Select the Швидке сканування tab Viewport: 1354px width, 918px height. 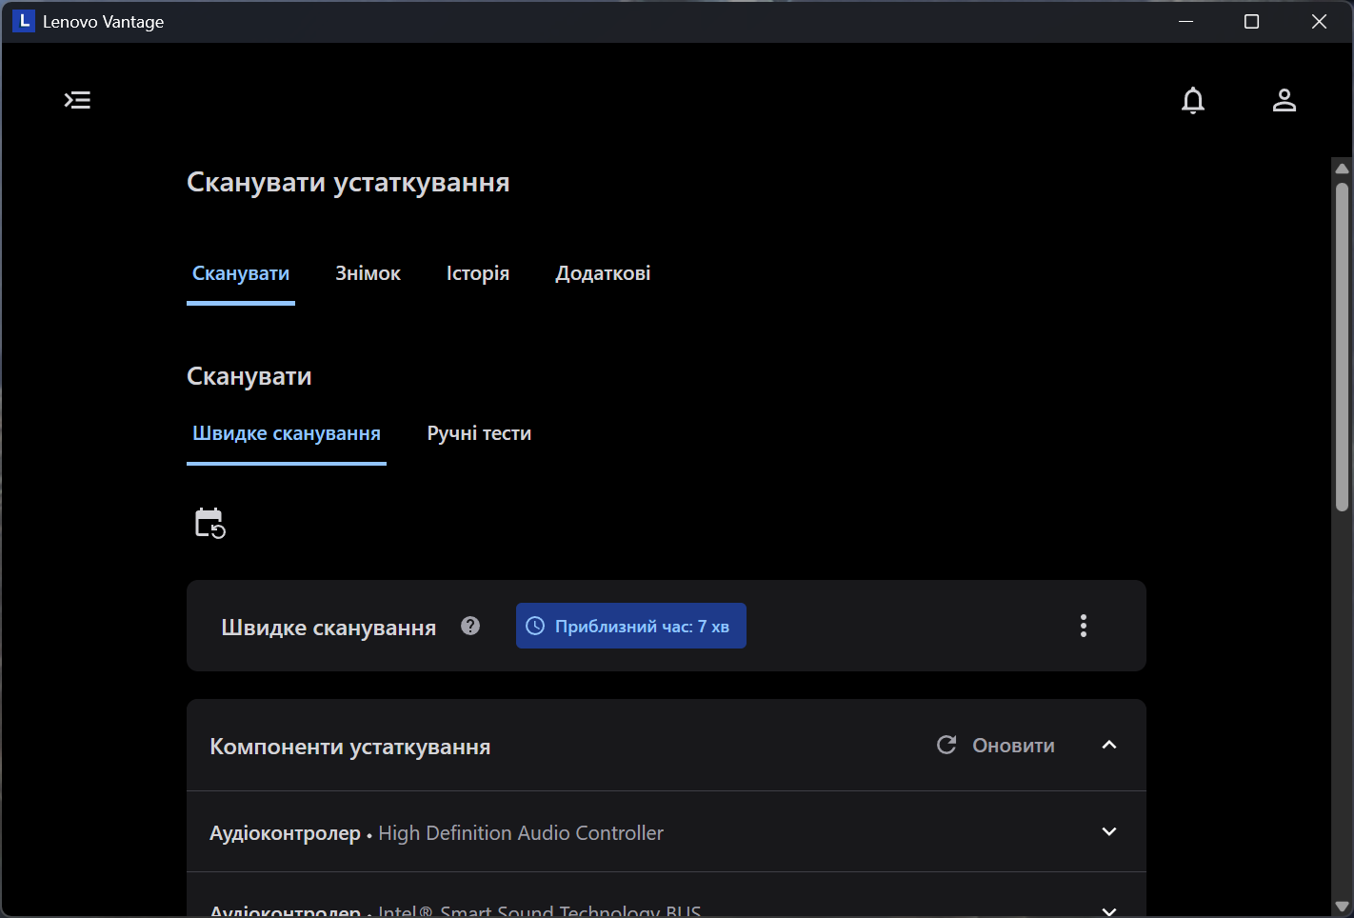pos(287,433)
